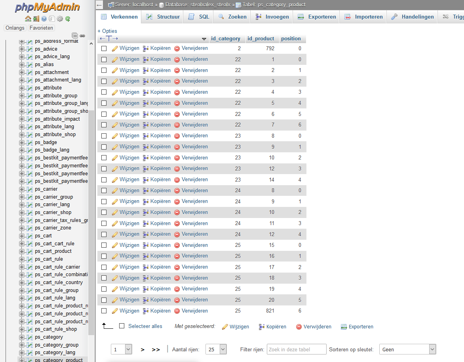Viewport: 464px width, 362px height.
Task: Check the row with id_product 821
Action: tap(104, 311)
